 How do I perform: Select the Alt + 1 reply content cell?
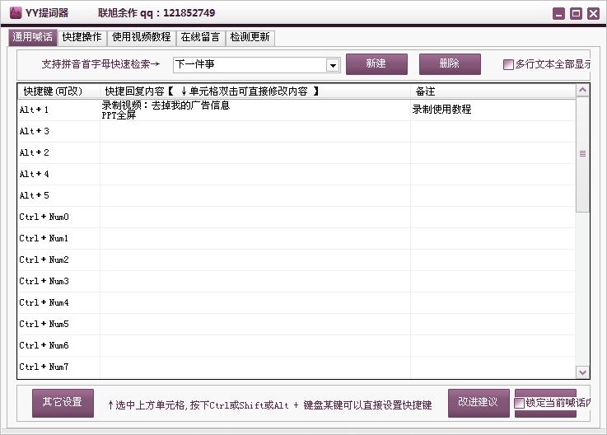click(x=254, y=110)
